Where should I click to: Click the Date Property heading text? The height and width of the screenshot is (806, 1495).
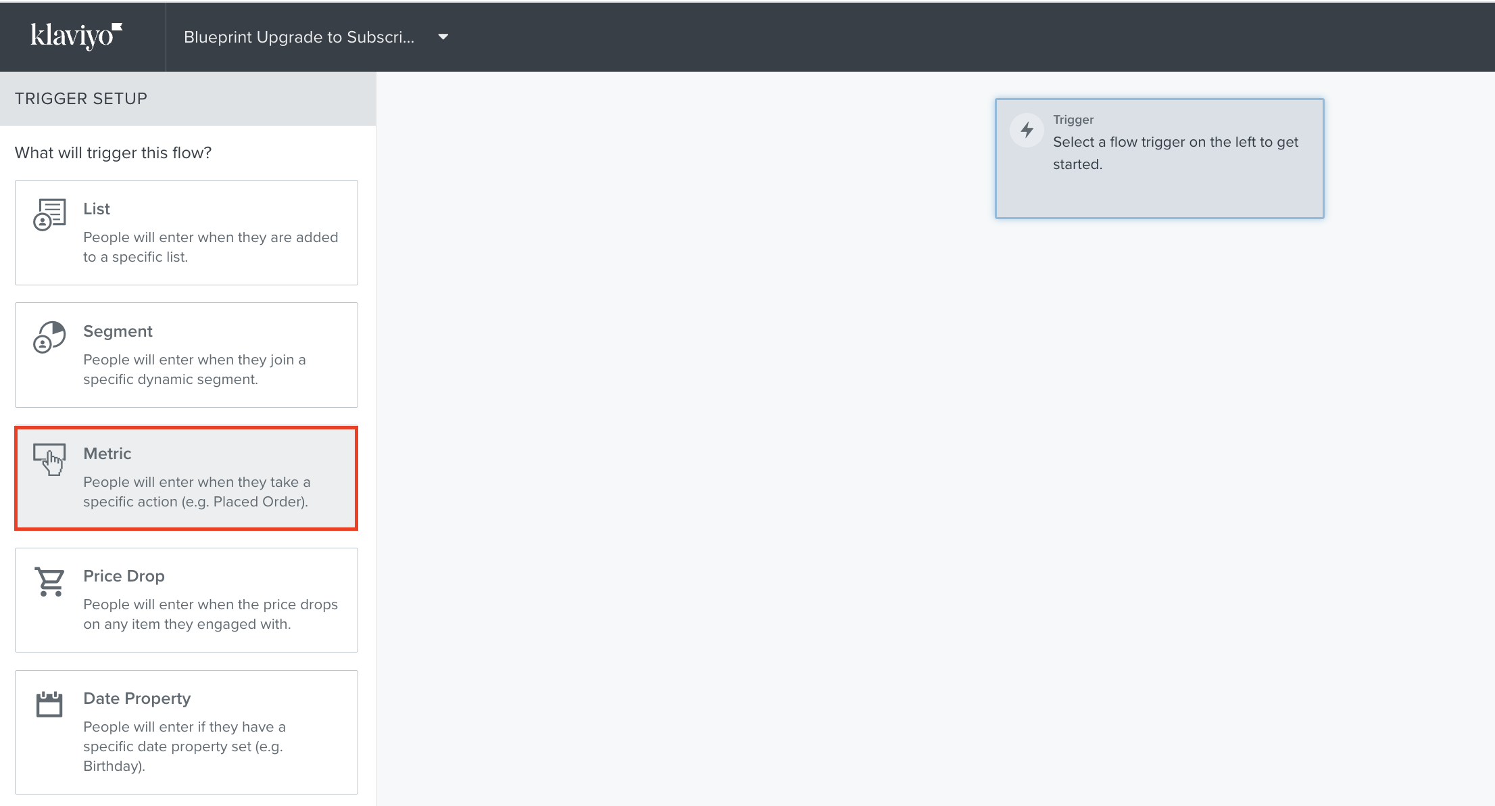137,698
